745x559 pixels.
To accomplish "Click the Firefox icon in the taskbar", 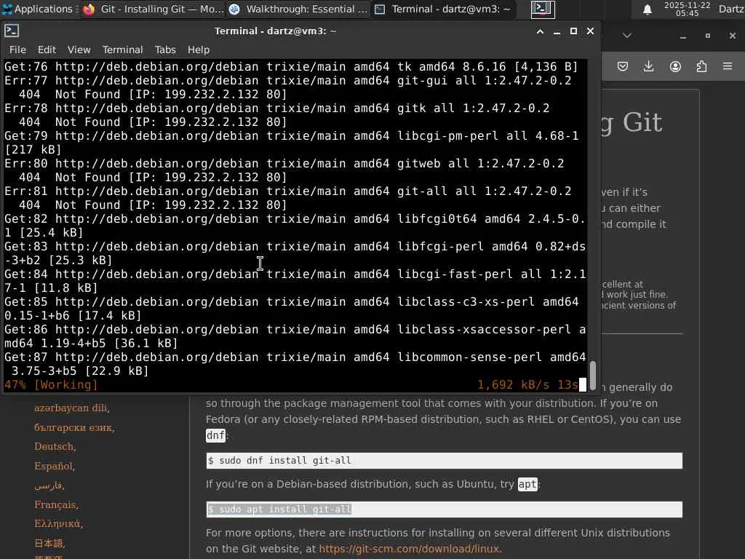I will (89, 9).
